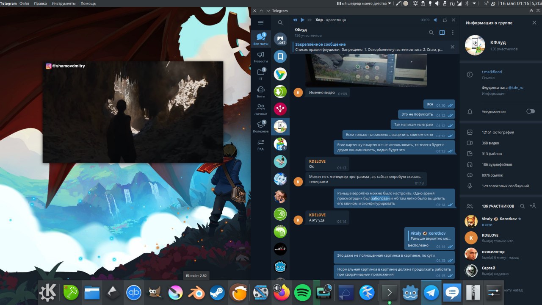Open the Личные chat folder
The height and width of the screenshot is (305, 542).
click(261, 109)
